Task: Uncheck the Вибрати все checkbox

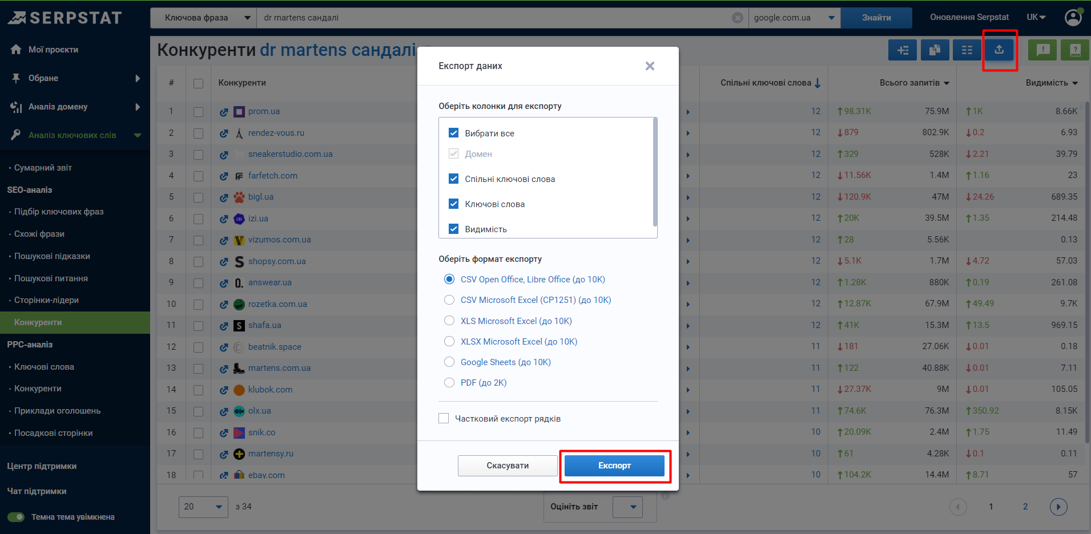Action: [454, 133]
